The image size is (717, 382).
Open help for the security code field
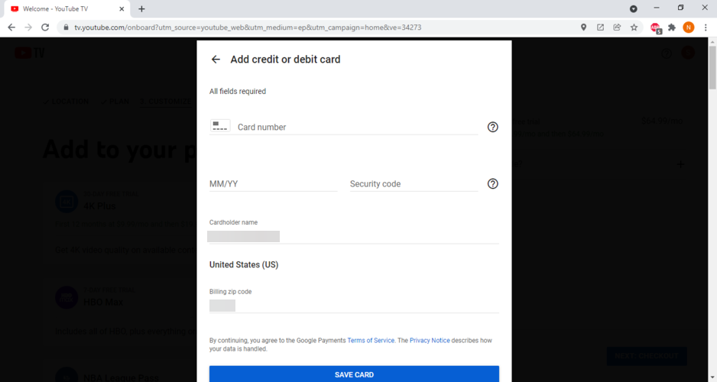tap(492, 183)
